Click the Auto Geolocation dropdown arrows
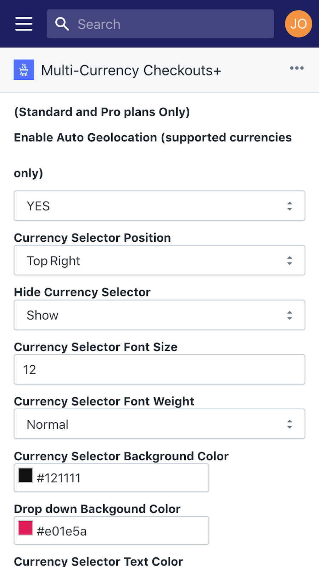319x567 pixels. (290, 206)
